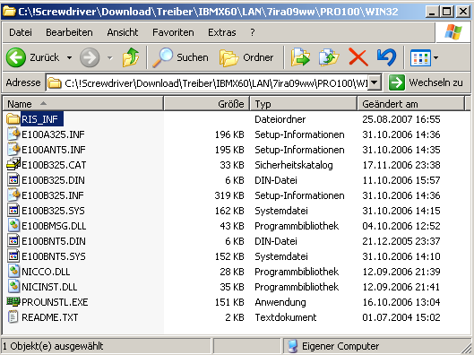This screenshot has height=355, width=474.
Task: Sort by the Geändert am column header
Action: (x=410, y=104)
